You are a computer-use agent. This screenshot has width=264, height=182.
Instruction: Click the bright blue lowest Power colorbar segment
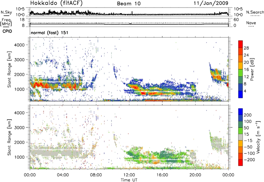click(x=241, y=94)
